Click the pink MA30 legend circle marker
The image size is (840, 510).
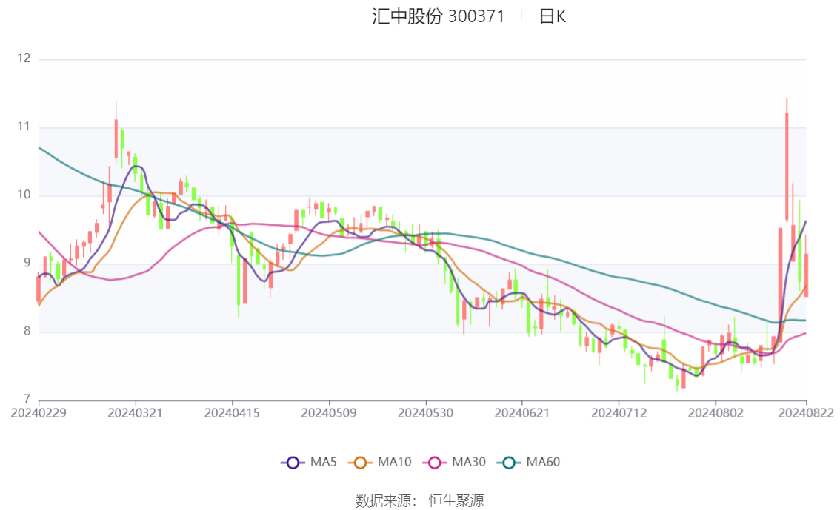click(x=435, y=463)
